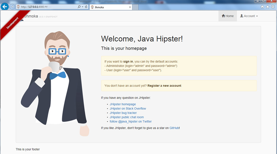Open JHipster on Stack Overflow link
This screenshot has height=154, width=277.
(x=128, y=109)
